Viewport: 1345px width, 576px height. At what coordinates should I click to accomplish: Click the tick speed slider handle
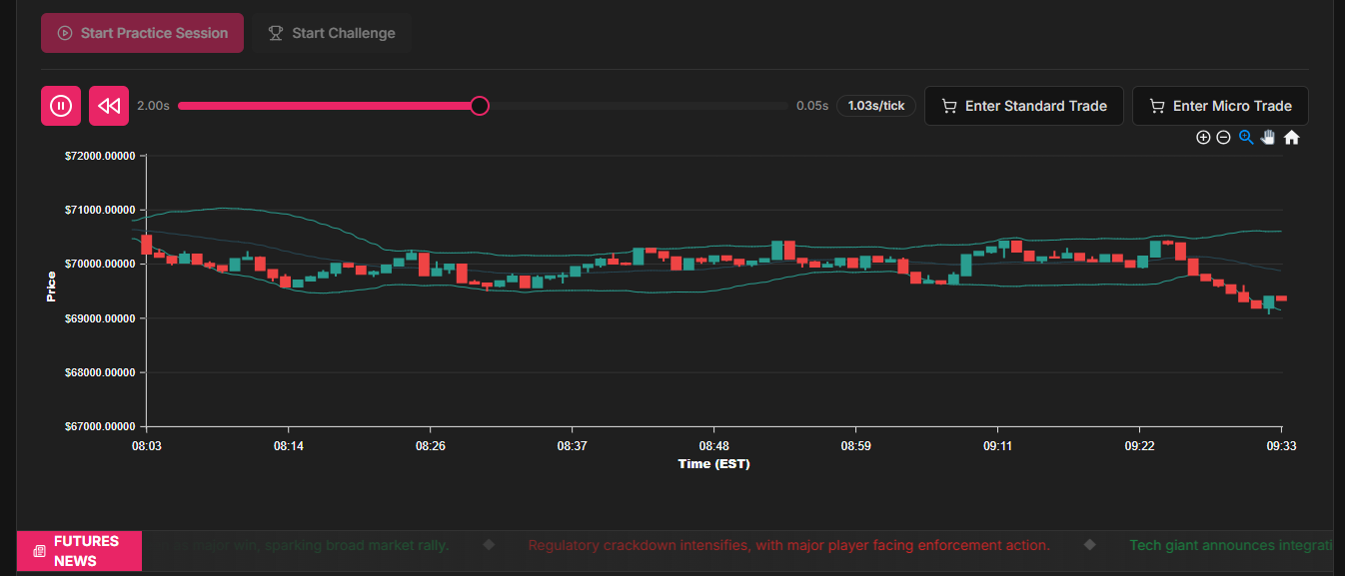click(x=480, y=106)
